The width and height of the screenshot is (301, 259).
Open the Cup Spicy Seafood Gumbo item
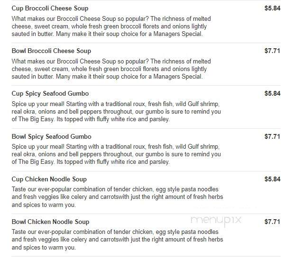click(50, 94)
